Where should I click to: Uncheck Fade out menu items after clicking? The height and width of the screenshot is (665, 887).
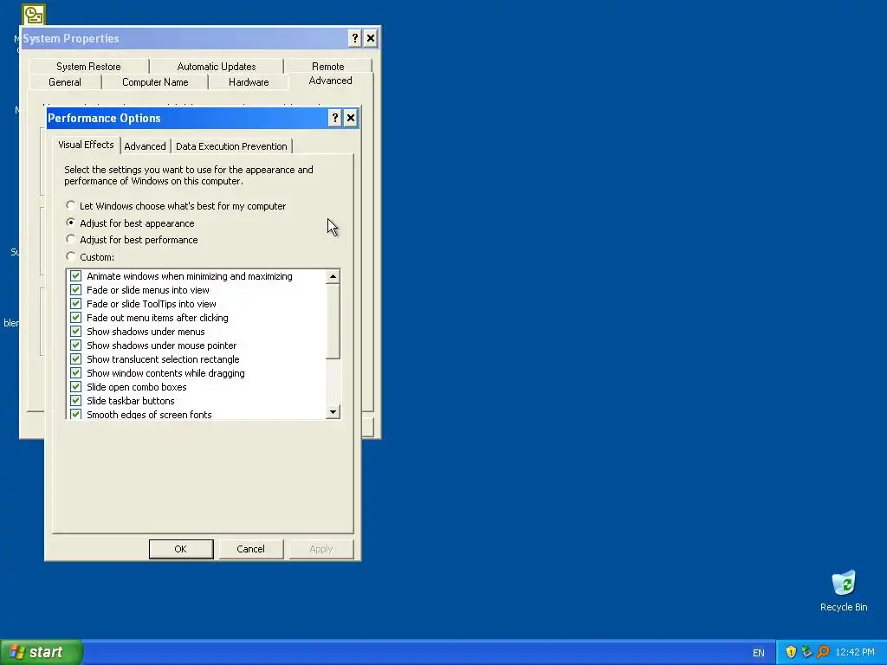(x=76, y=317)
